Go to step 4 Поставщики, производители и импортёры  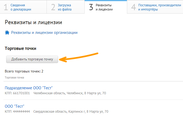[155, 7]
